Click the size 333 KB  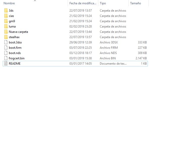[142, 42]
